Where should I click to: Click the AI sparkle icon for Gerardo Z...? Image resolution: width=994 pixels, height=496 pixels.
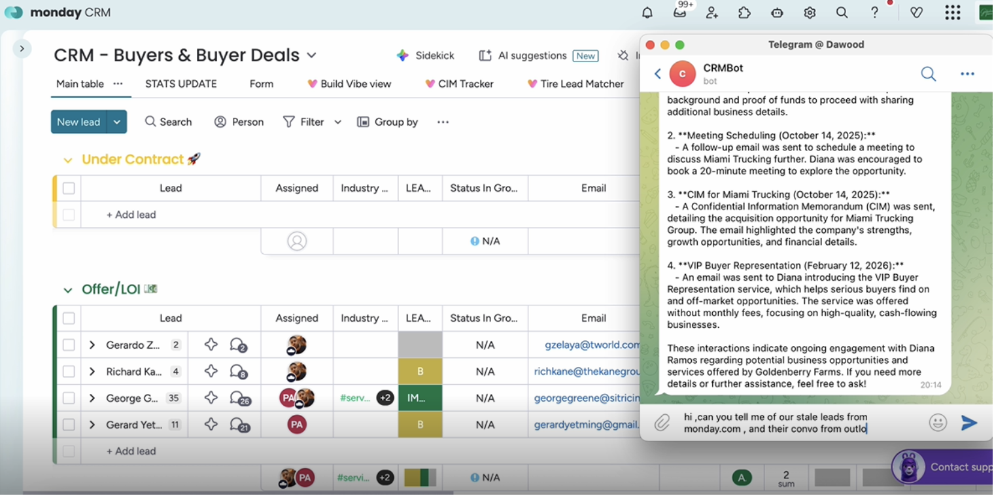[211, 344]
